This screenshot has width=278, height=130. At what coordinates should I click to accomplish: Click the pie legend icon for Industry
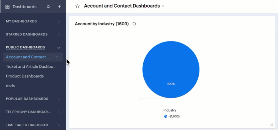pyautogui.click(x=166, y=116)
